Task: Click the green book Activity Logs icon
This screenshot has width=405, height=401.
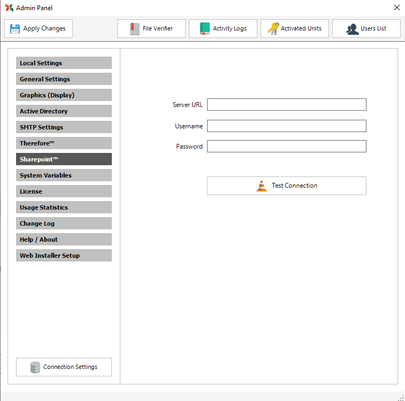Action: [x=205, y=29]
